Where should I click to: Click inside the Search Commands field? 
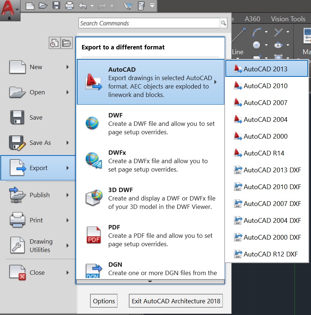click(149, 23)
